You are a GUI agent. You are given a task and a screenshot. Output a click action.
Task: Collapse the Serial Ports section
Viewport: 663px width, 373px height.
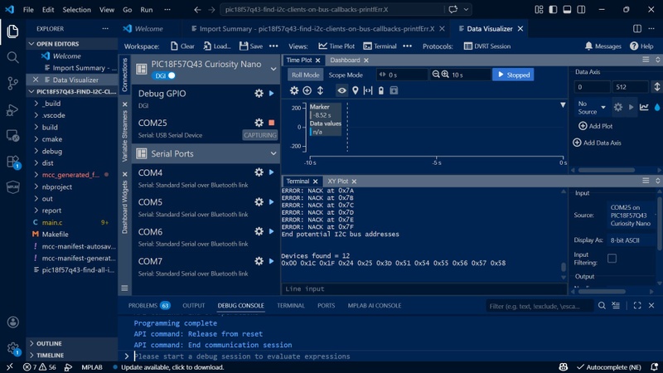tap(273, 153)
